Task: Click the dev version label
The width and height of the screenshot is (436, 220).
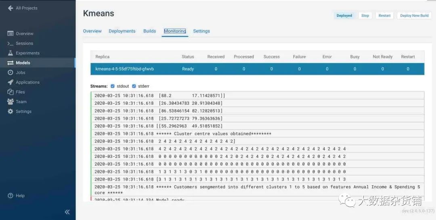Action: coord(418,211)
